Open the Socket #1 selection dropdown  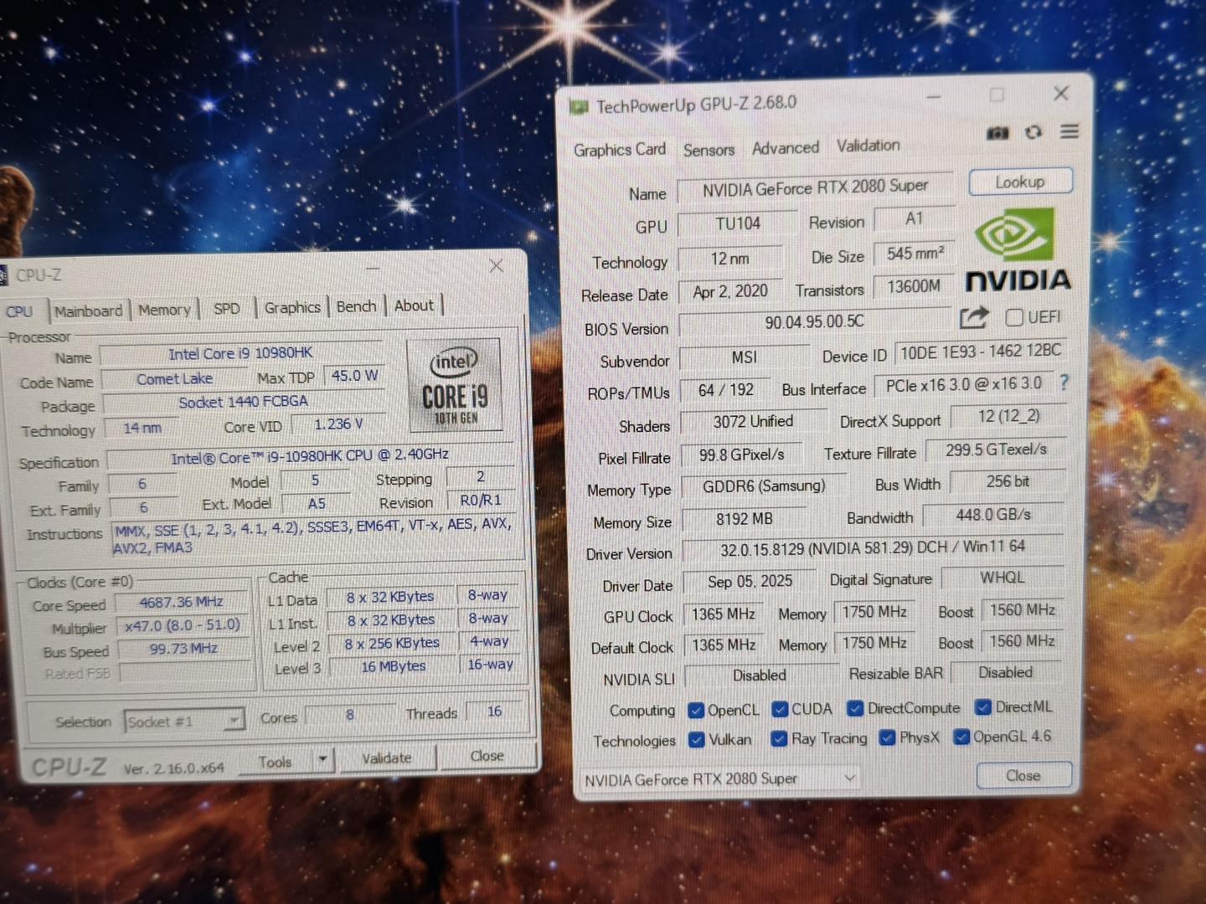pos(184,721)
